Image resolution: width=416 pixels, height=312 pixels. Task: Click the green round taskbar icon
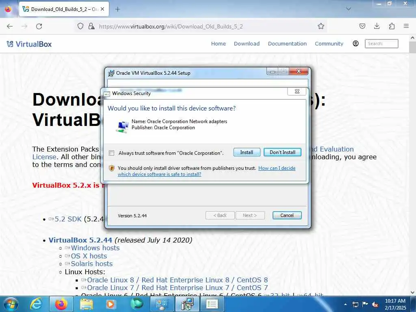136,304
